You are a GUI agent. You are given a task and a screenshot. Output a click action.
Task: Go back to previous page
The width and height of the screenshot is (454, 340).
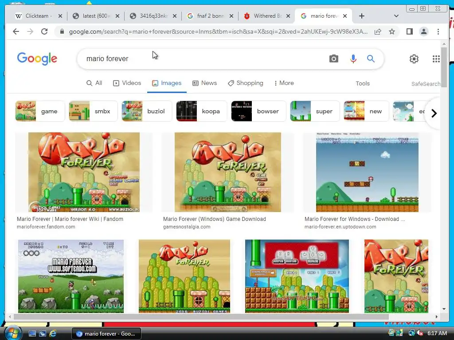[16, 31]
